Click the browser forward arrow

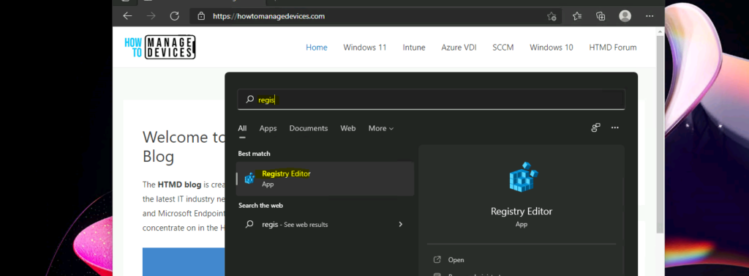[151, 16]
